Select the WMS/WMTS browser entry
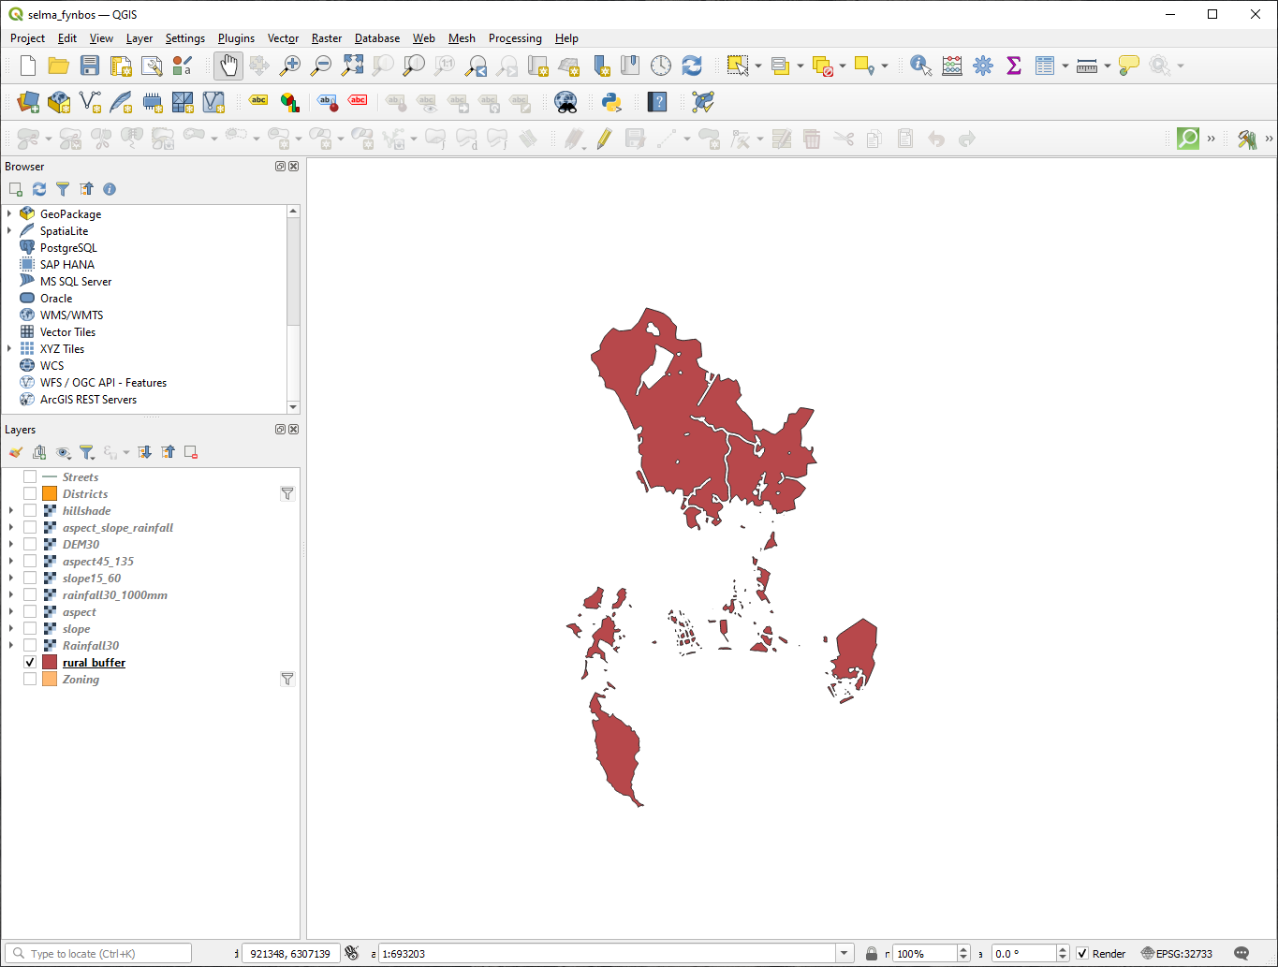 click(x=71, y=315)
